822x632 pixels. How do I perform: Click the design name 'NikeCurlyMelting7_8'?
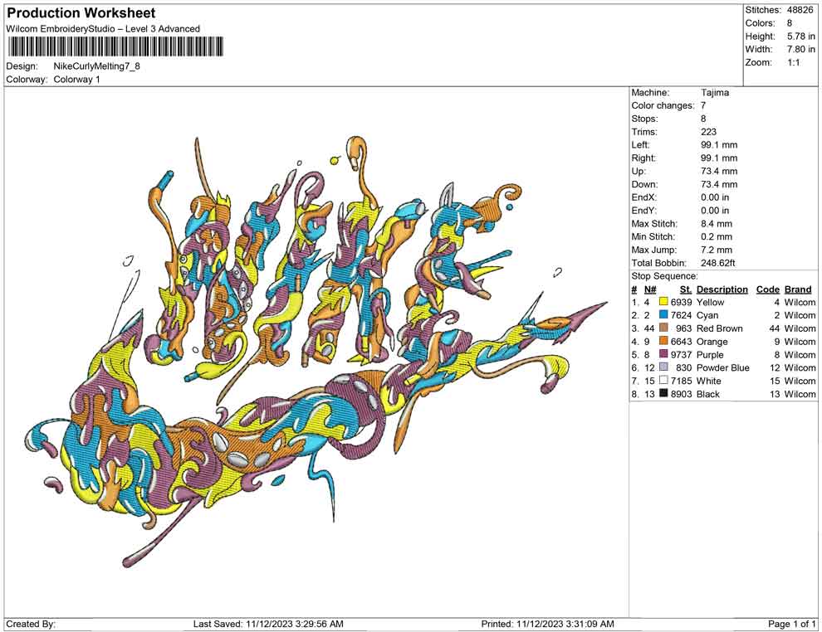coord(97,66)
